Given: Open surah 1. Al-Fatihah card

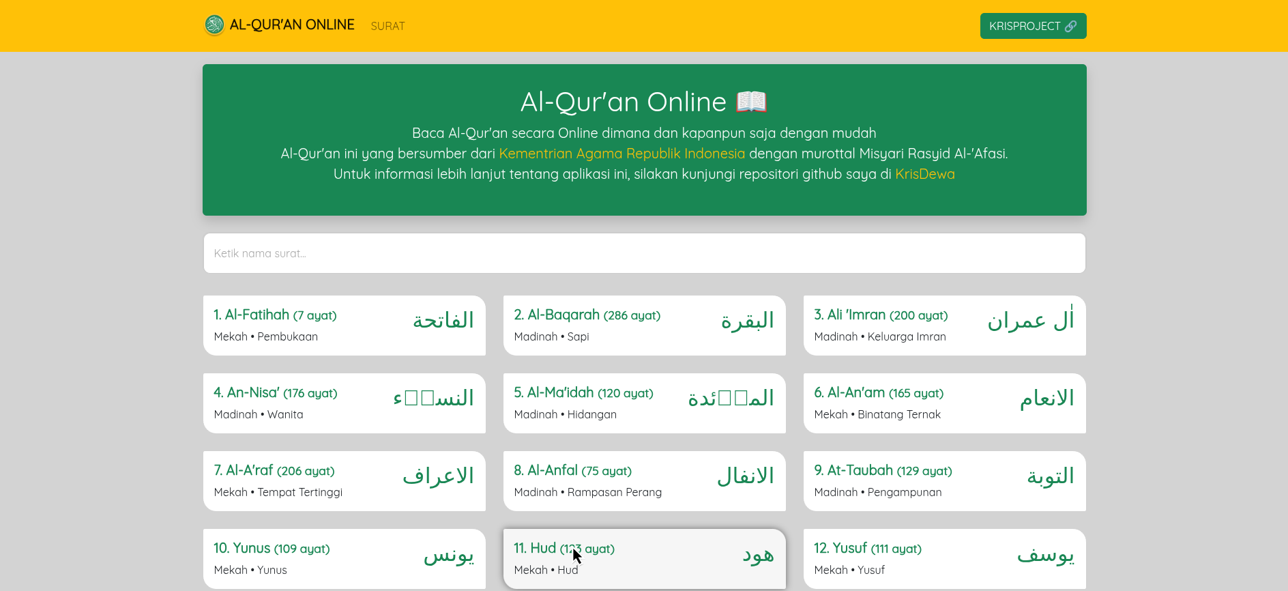Looking at the screenshot, I should point(345,326).
